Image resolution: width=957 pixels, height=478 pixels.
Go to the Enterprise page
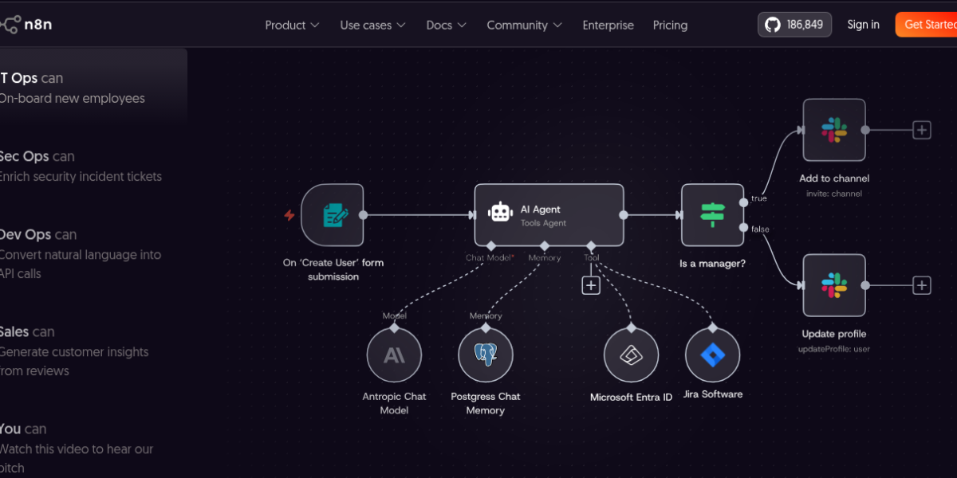click(x=608, y=25)
